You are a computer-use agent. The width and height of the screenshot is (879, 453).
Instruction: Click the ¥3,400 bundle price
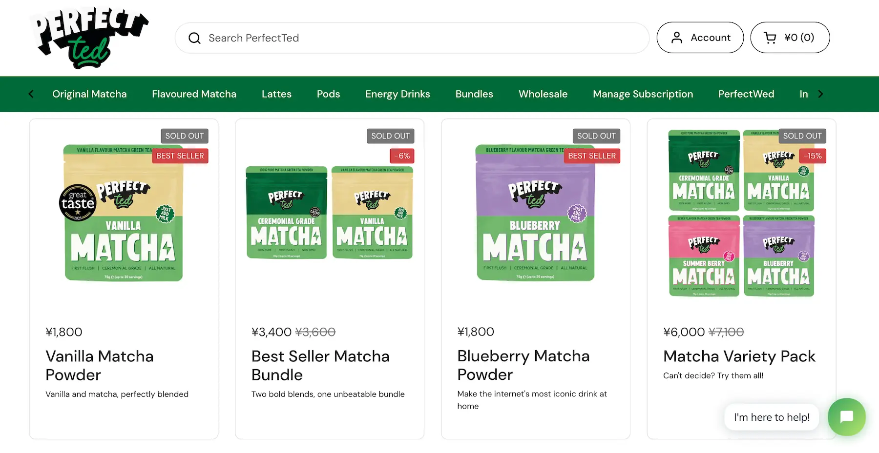pos(272,332)
